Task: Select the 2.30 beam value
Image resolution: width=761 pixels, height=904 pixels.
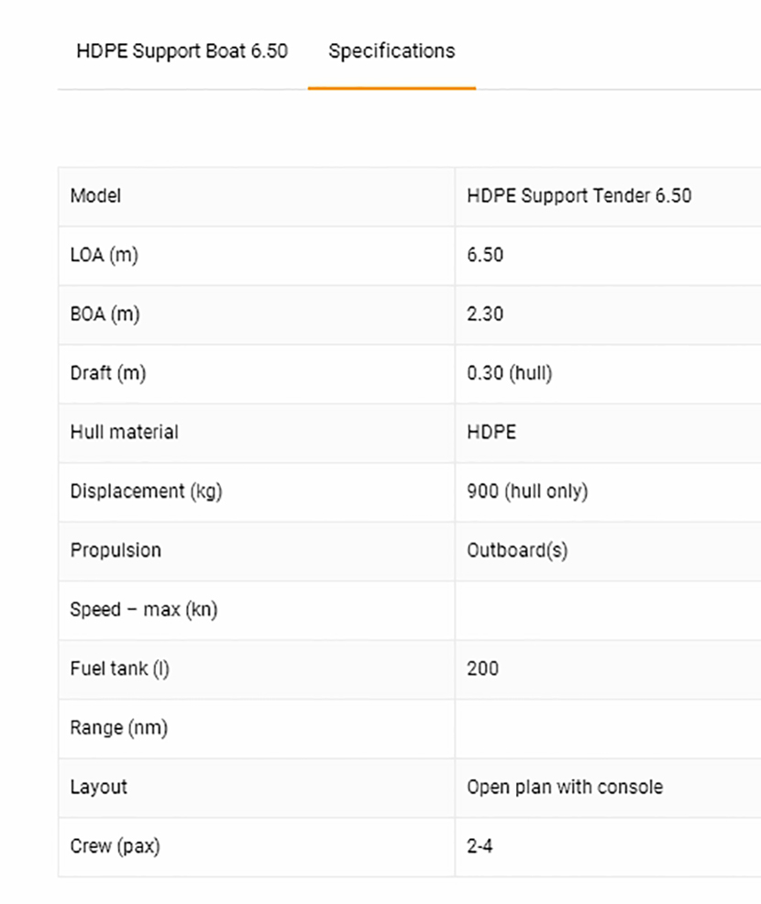Action: tap(485, 314)
